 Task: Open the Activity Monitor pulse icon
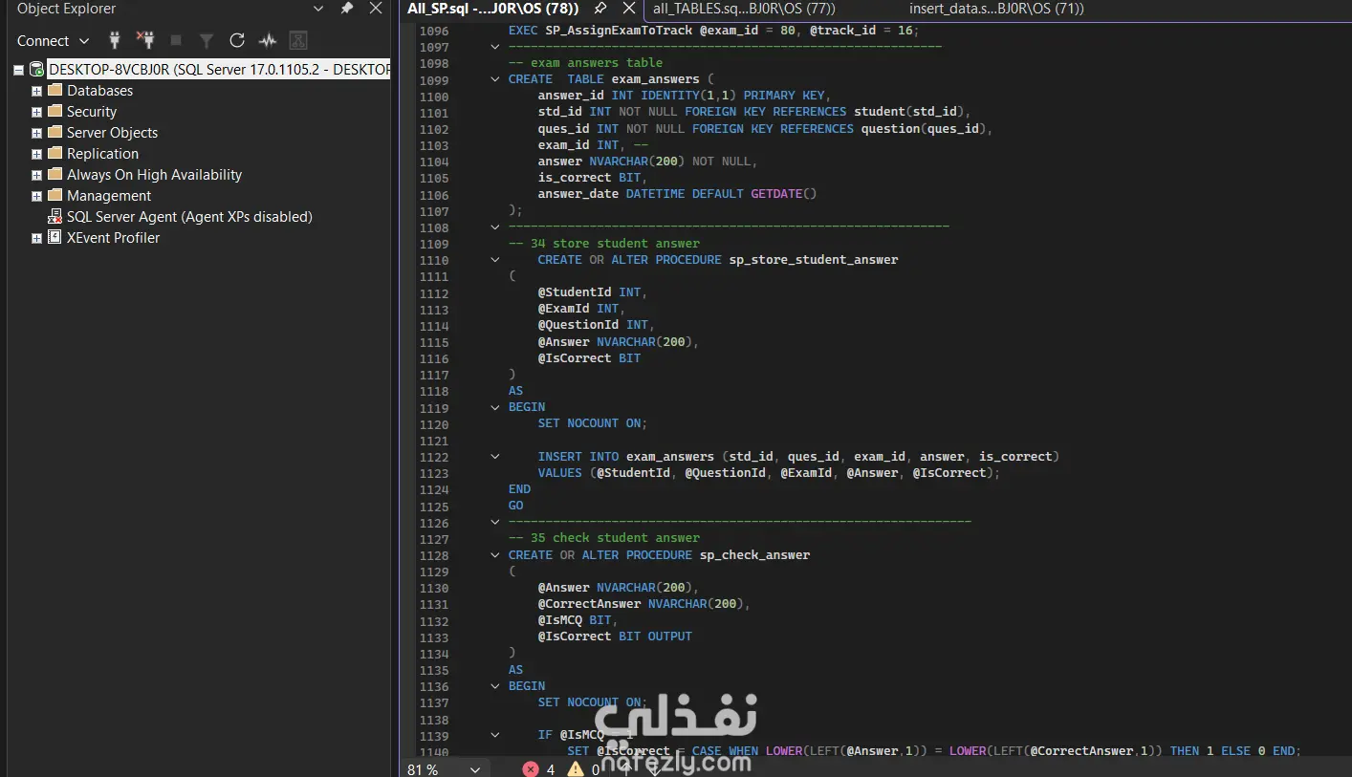[268, 40]
